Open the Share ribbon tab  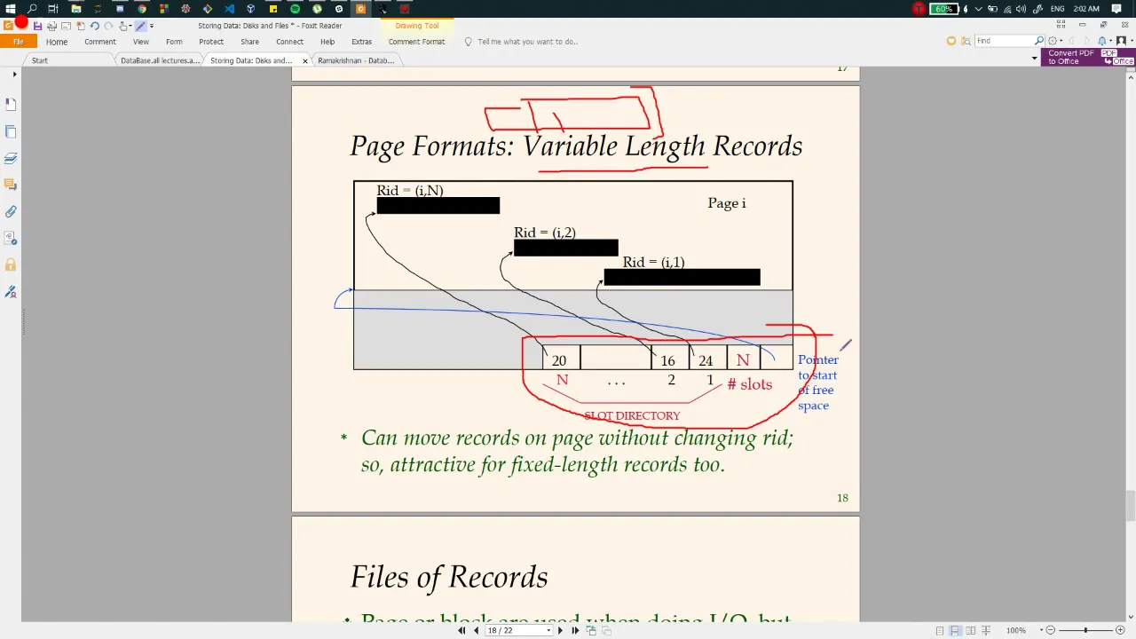(x=249, y=42)
